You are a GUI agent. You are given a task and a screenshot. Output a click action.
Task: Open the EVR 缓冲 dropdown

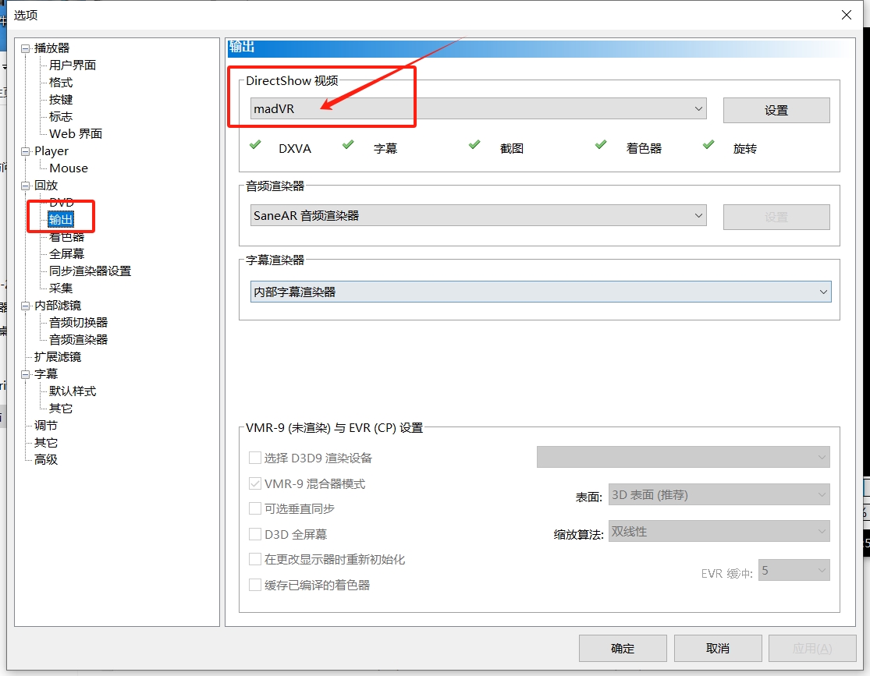click(x=794, y=571)
